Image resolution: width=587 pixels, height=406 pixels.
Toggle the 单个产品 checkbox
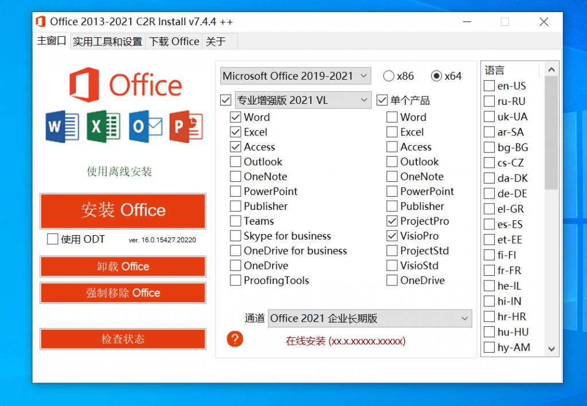pyautogui.click(x=382, y=100)
